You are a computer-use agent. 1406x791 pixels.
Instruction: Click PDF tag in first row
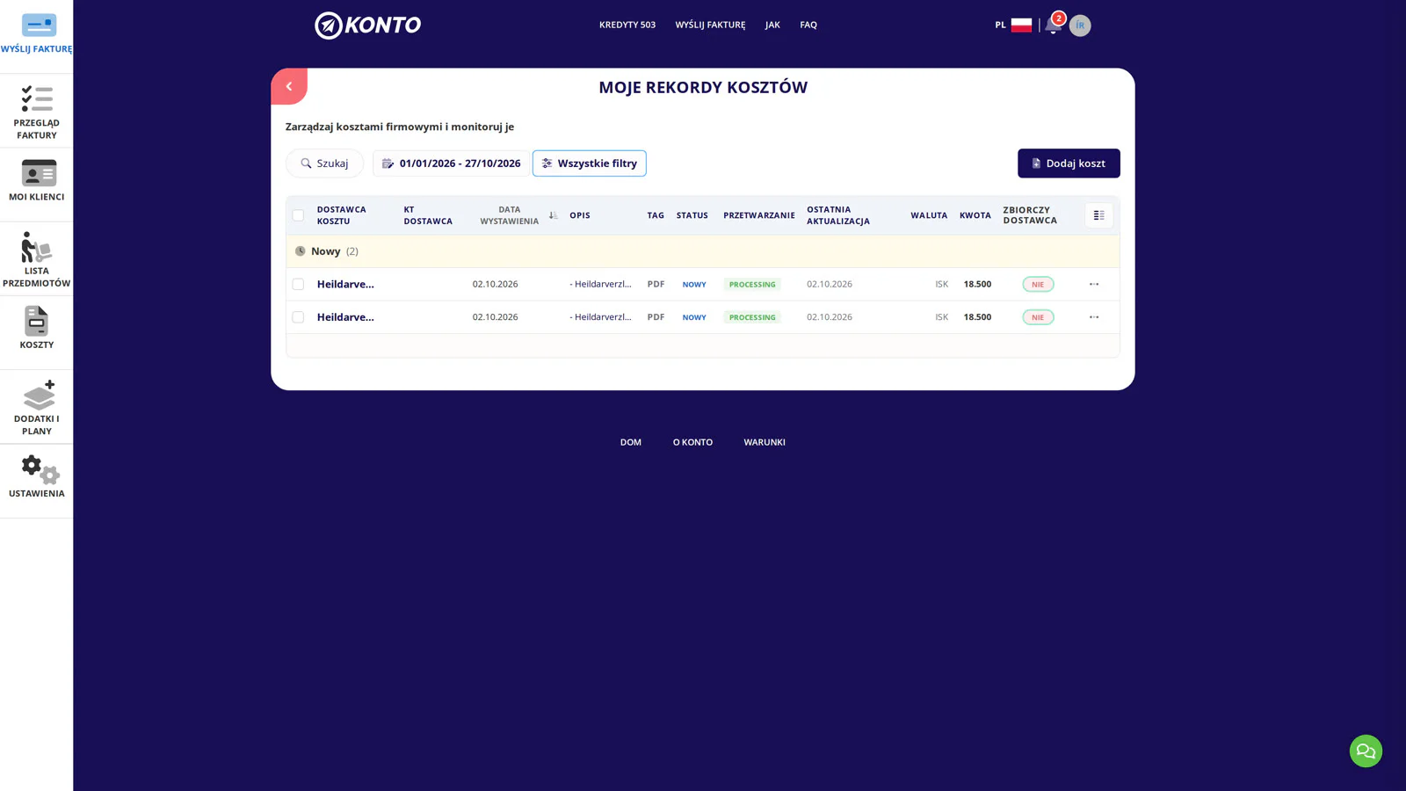pyautogui.click(x=656, y=284)
